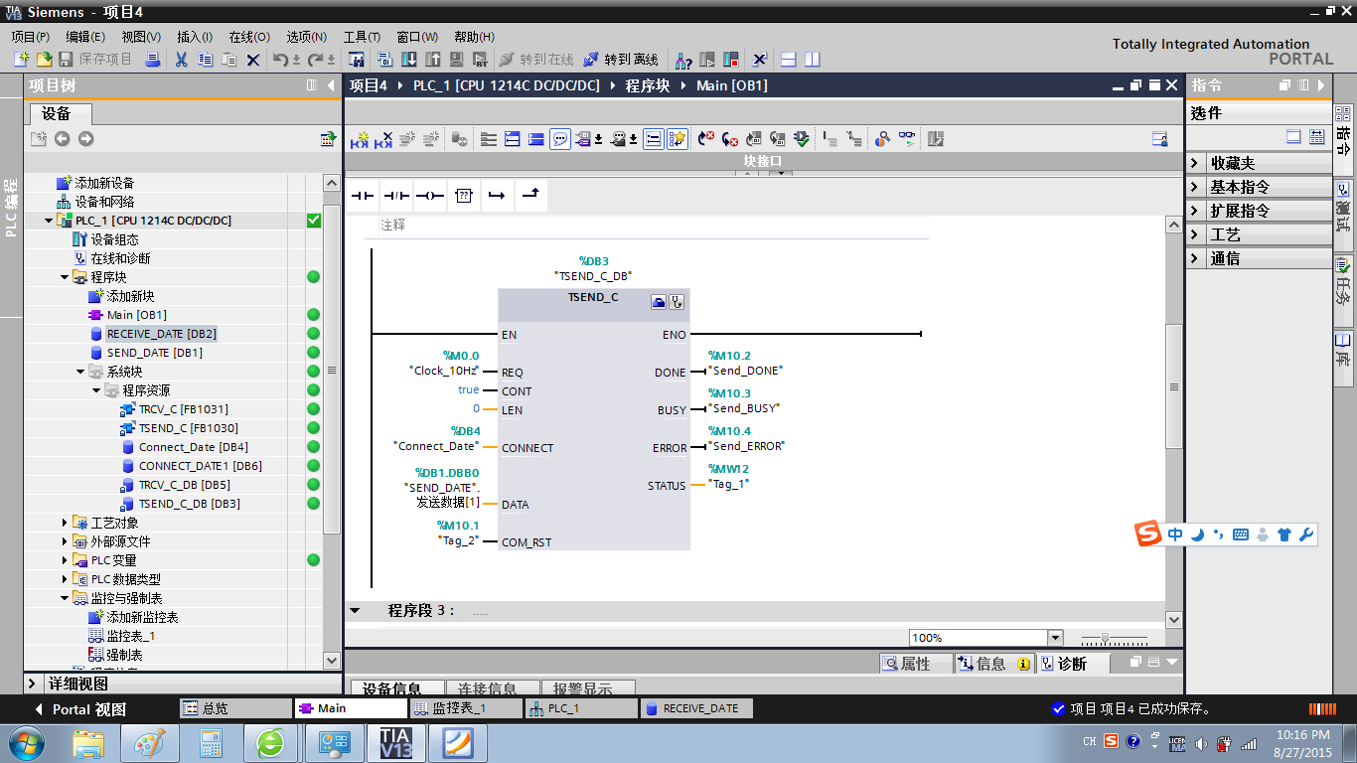The height and width of the screenshot is (763, 1357).
Task: Click the navigate back arrow in project tree
Action: 62,139
